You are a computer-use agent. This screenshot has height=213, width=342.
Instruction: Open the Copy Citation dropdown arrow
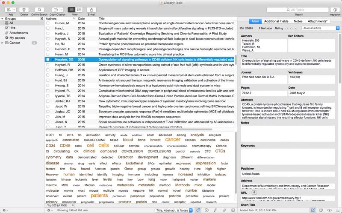[61, 10]
